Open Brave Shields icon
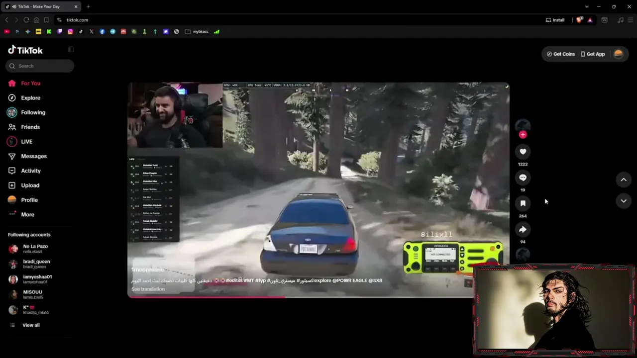This screenshot has height=358, width=637. click(579, 20)
